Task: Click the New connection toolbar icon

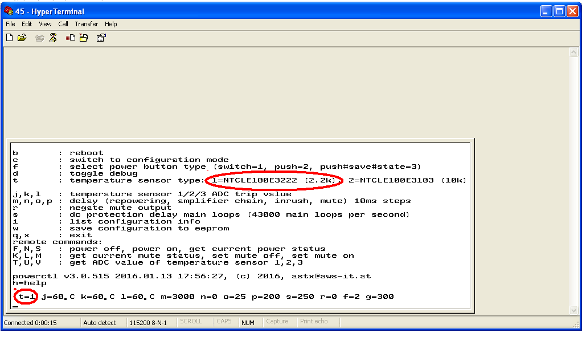Action: point(10,38)
